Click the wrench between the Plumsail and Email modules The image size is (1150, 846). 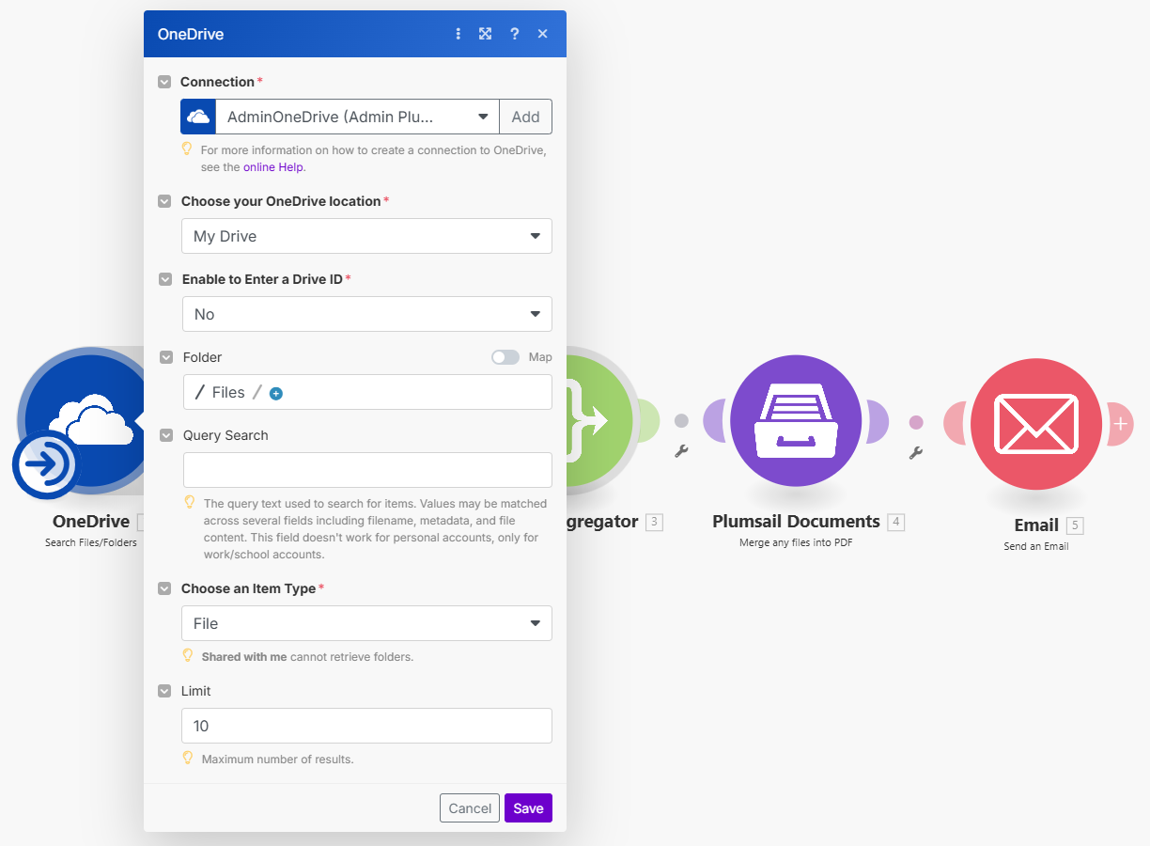tap(915, 453)
